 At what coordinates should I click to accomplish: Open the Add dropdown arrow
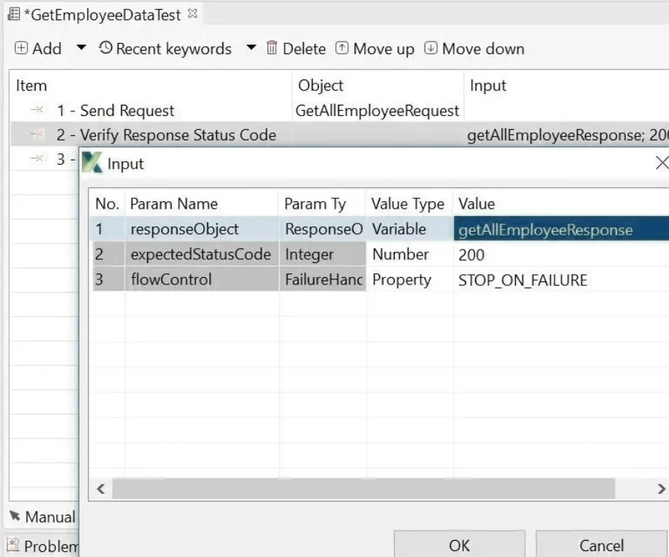point(82,48)
